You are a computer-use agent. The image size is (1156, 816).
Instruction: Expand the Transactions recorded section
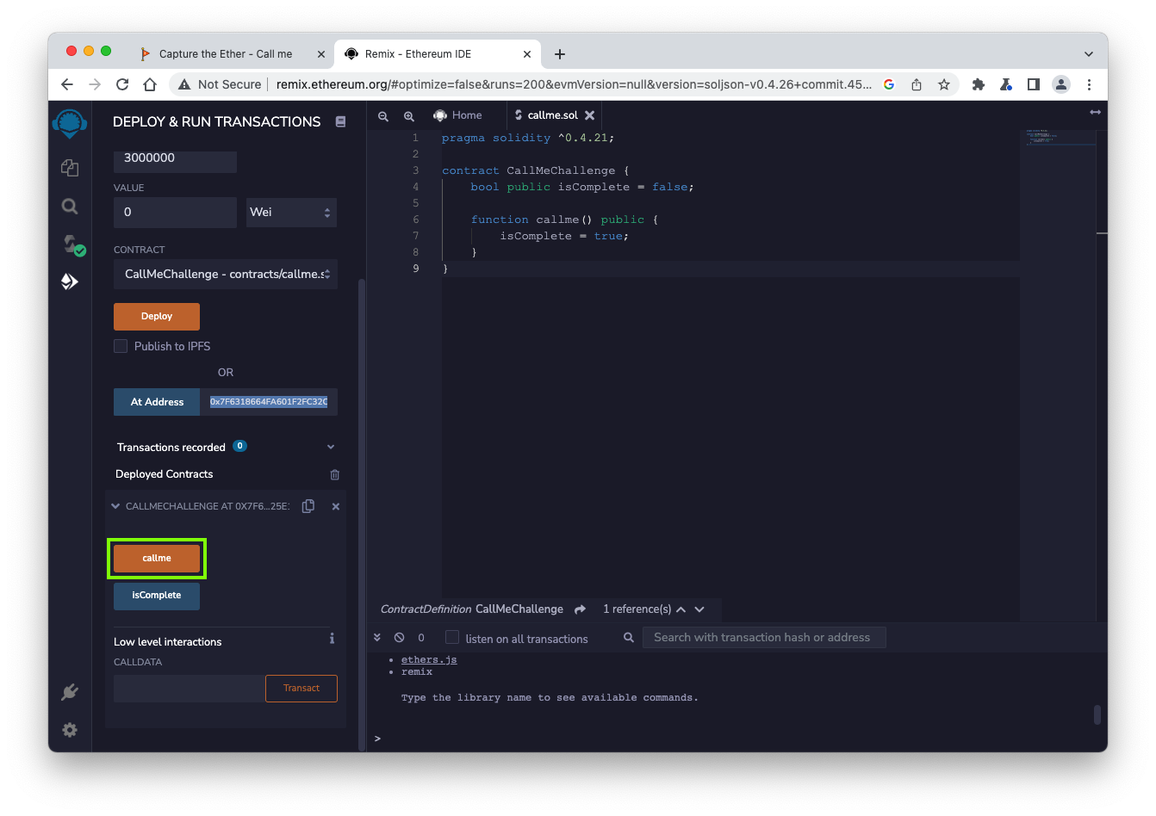pyautogui.click(x=330, y=448)
